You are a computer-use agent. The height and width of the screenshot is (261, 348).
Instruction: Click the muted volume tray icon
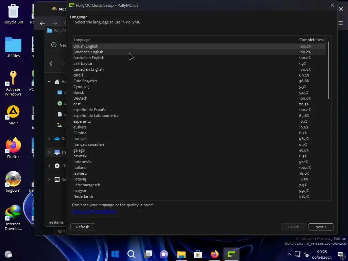tap(306, 254)
